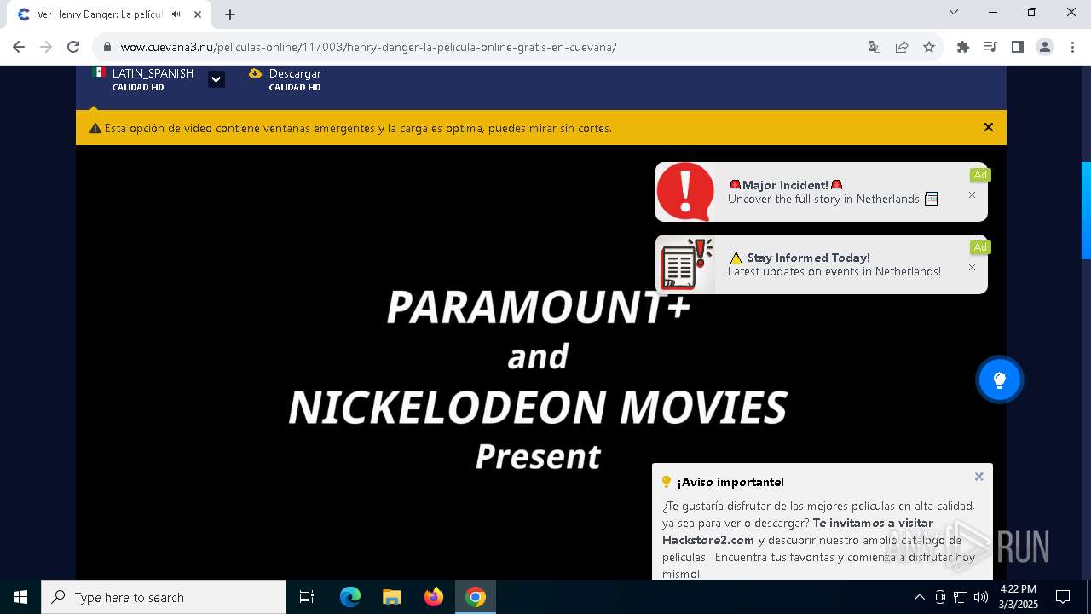Open Windows notification center
This screenshot has height=614, width=1091.
tap(1063, 597)
